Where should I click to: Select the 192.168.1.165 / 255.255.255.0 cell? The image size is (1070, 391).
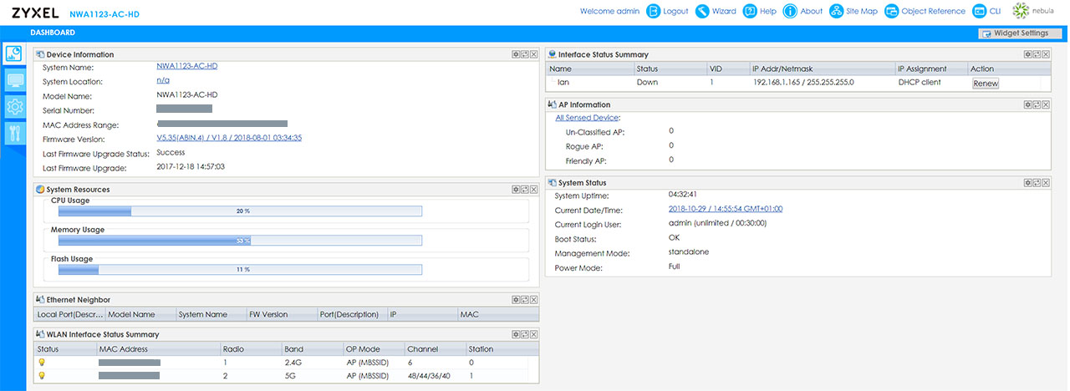pyautogui.click(x=802, y=83)
